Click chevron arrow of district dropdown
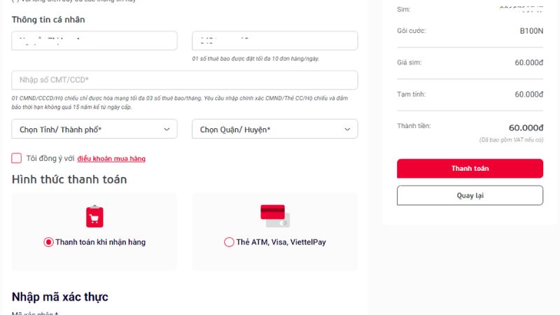The height and width of the screenshot is (315, 560). 347,129
